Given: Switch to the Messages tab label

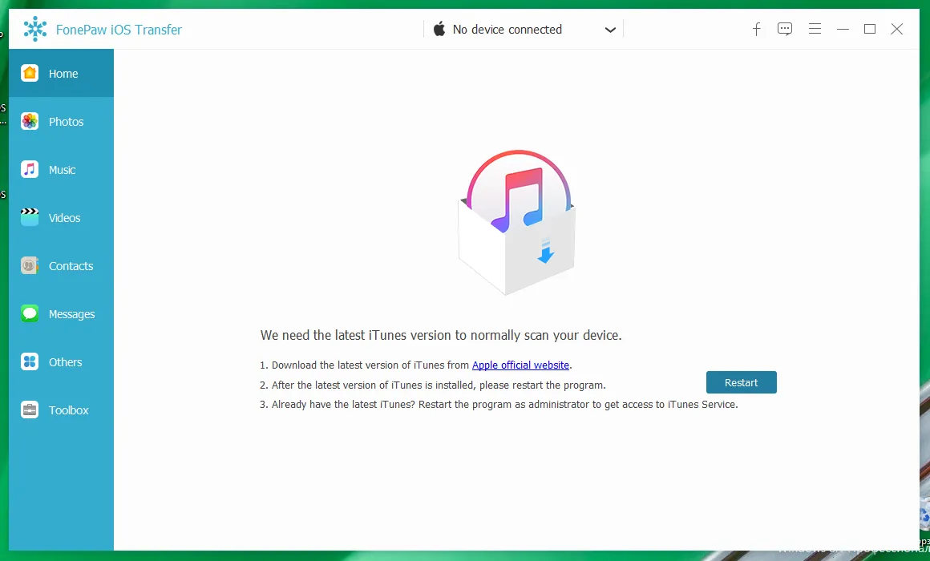Looking at the screenshot, I should click(x=72, y=314).
